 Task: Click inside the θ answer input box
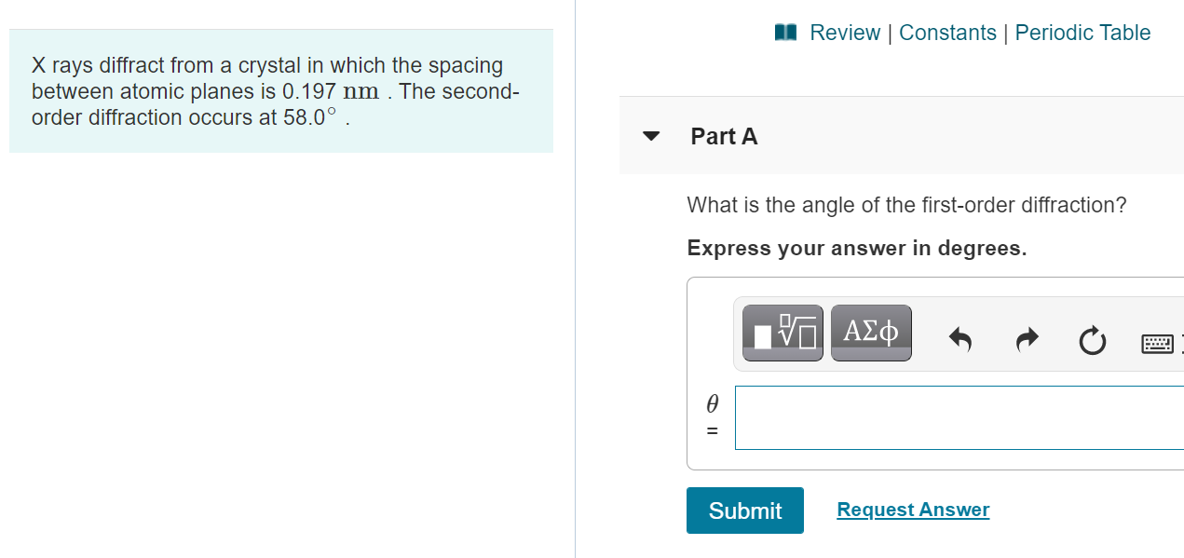point(959,416)
